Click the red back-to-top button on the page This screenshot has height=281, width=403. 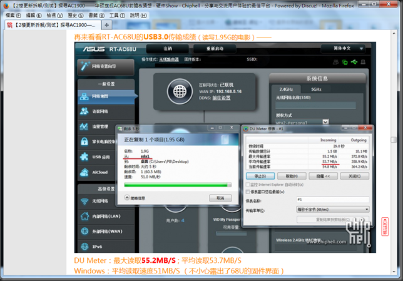click(385, 227)
